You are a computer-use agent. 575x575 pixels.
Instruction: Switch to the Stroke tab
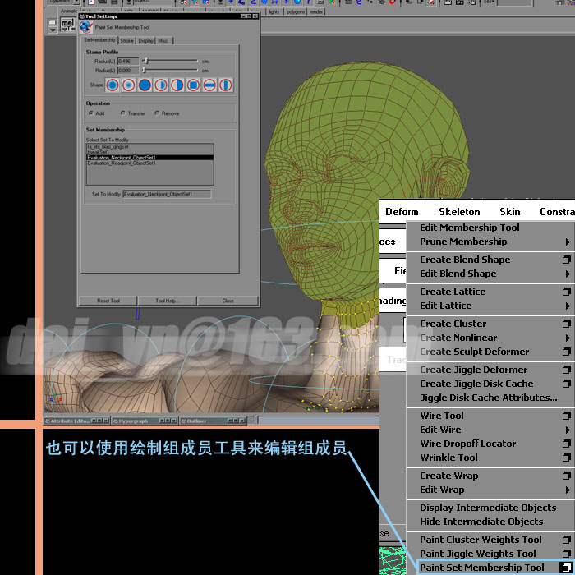click(126, 41)
